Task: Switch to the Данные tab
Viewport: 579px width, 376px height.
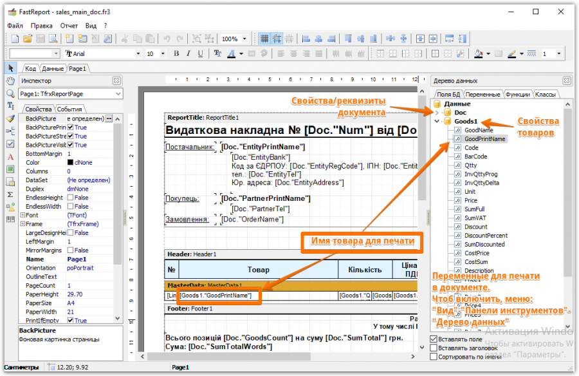Action: pyautogui.click(x=53, y=68)
